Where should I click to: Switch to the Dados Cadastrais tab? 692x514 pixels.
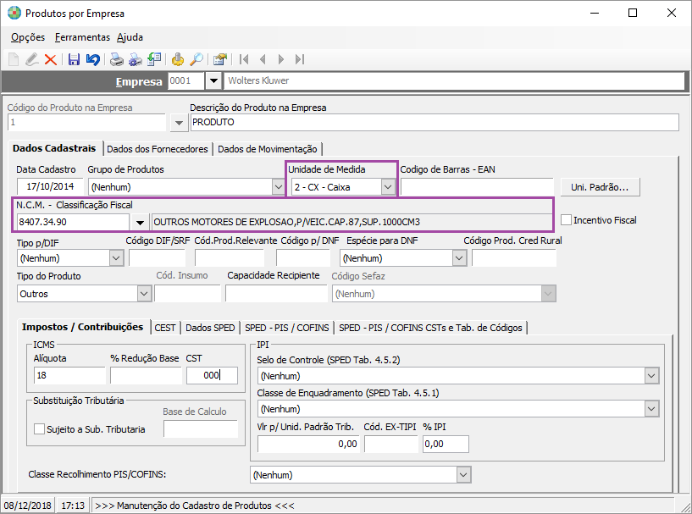click(54, 148)
